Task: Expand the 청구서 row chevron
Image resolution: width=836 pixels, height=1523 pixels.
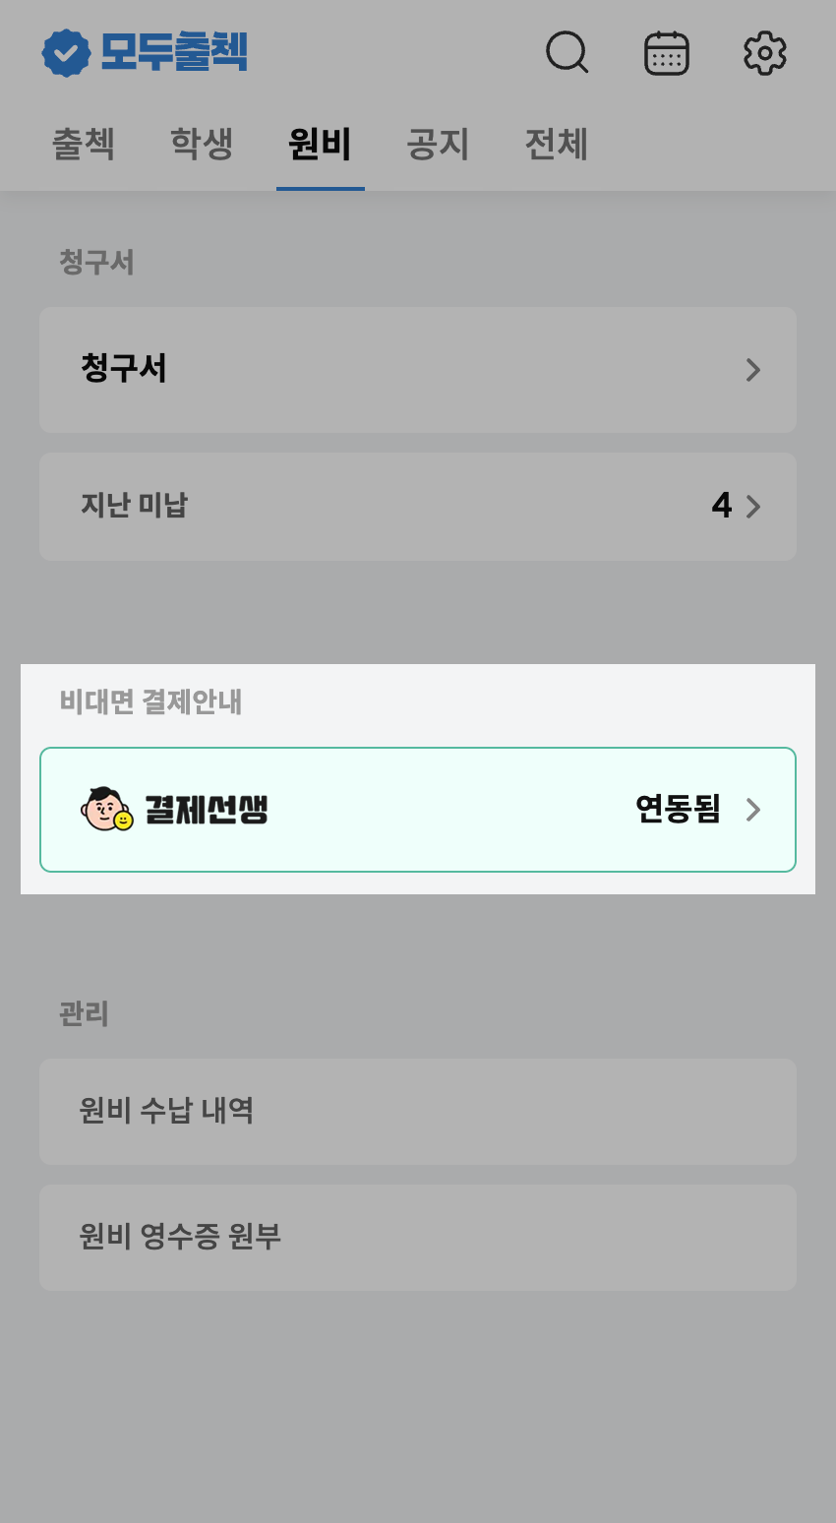Action: tap(753, 370)
